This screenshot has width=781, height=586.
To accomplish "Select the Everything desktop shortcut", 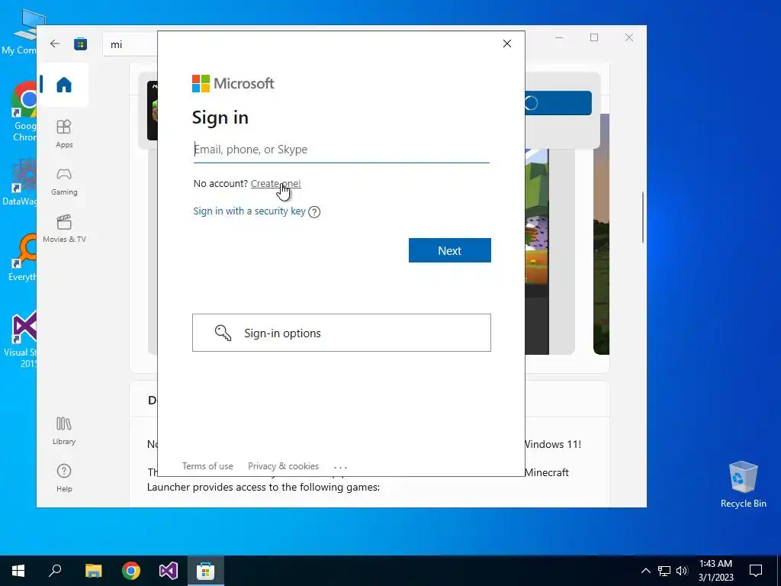I will point(21,258).
